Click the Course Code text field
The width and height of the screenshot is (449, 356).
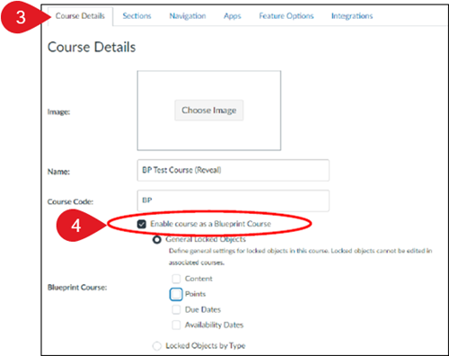pos(233,200)
